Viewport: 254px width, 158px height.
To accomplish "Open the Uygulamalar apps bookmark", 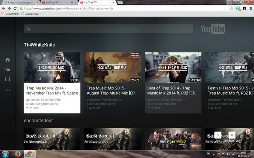I will (10, 14).
